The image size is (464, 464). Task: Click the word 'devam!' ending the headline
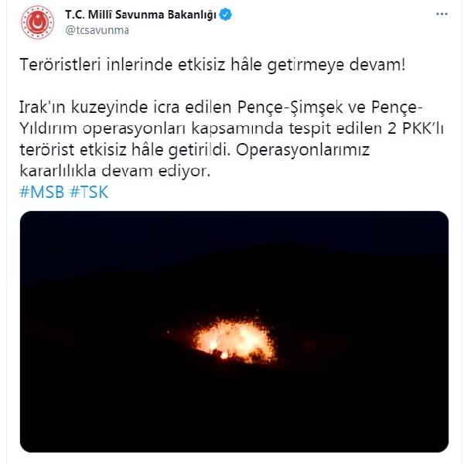coord(377,64)
